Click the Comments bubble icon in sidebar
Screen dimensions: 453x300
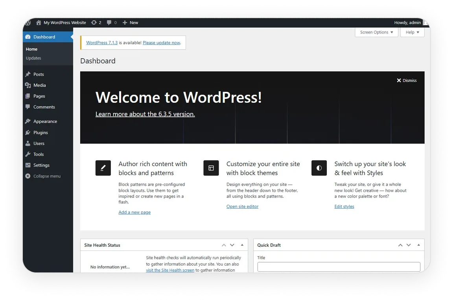pos(28,107)
